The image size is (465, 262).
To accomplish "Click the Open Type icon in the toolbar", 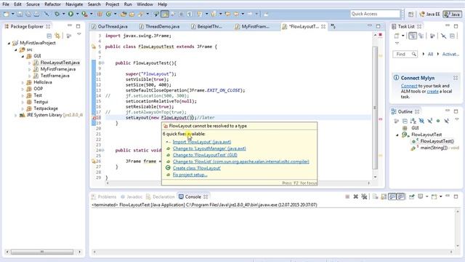I will coord(124,14).
